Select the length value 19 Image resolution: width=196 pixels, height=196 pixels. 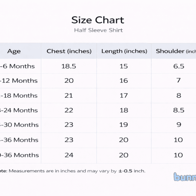(x=123, y=125)
